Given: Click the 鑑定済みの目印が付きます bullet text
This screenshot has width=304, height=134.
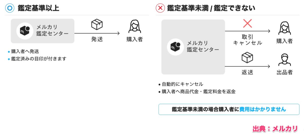Looking at the screenshot, I should click(x=39, y=59).
